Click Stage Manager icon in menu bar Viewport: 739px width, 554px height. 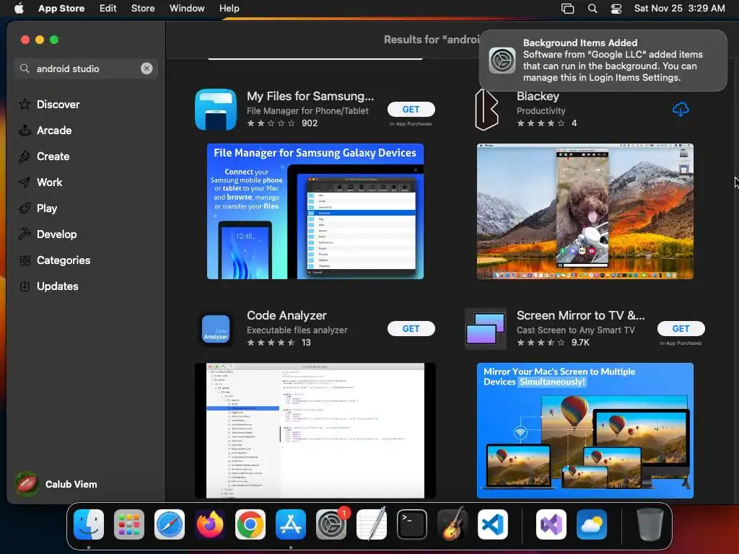click(x=567, y=9)
